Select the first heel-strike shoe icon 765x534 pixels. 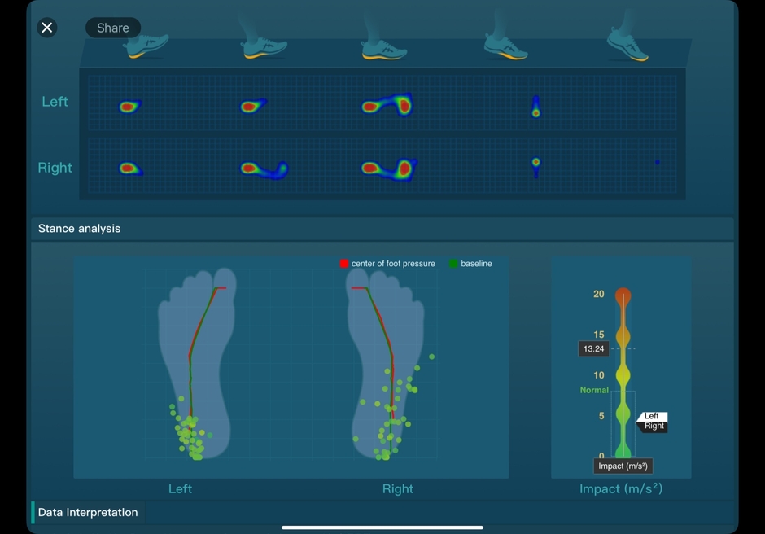click(x=146, y=45)
